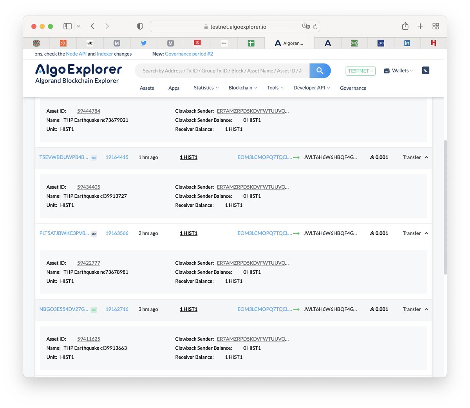Open Governance period #2 link

coord(189,54)
